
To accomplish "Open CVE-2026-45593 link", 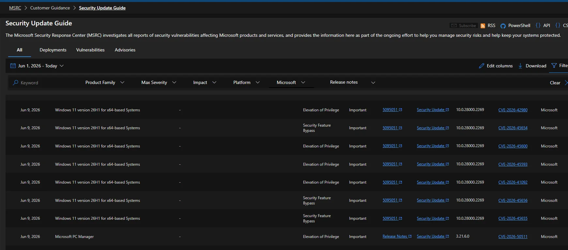I will pos(513,164).
